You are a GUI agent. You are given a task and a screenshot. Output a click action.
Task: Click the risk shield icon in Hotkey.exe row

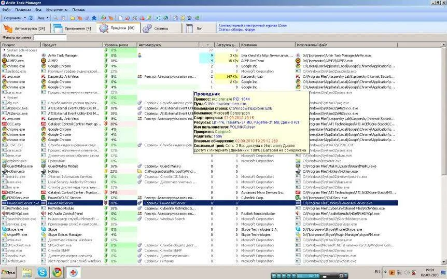tap(106, 171)
